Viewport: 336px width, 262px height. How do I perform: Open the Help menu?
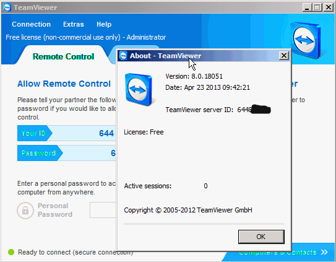(x=104, y=24)
